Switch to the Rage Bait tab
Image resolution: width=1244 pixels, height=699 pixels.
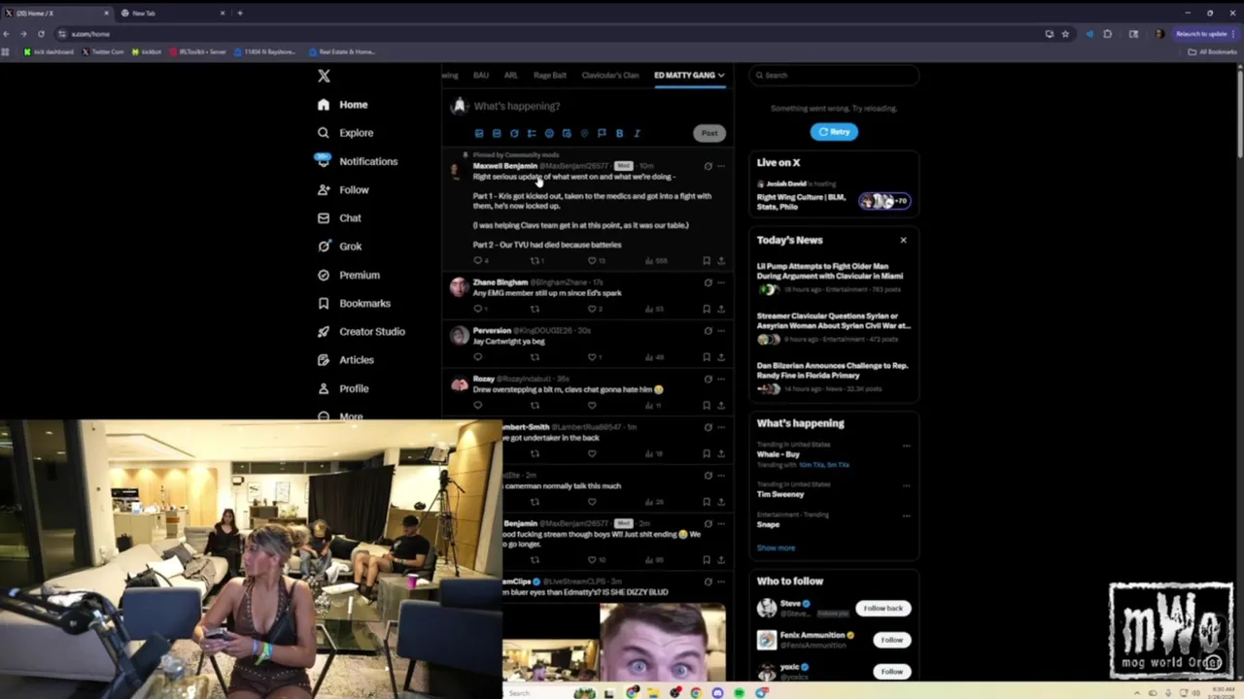[550, 75]
